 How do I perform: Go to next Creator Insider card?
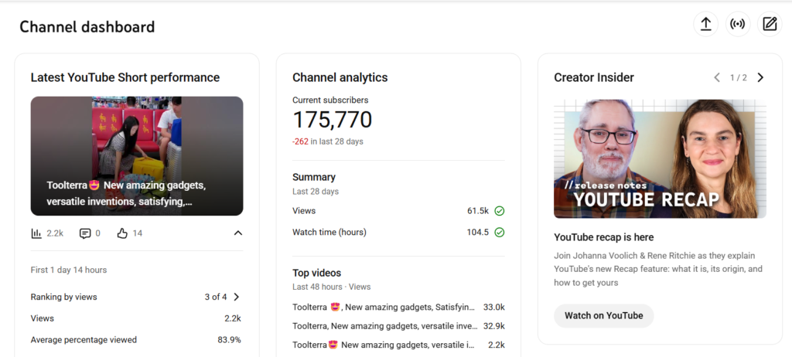pos(760,77)
